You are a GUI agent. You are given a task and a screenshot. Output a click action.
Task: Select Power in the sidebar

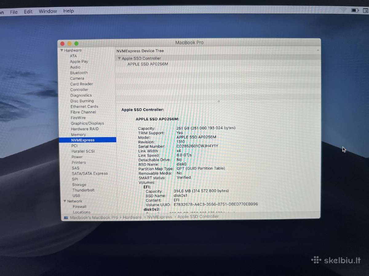click(x=77, y=157)
